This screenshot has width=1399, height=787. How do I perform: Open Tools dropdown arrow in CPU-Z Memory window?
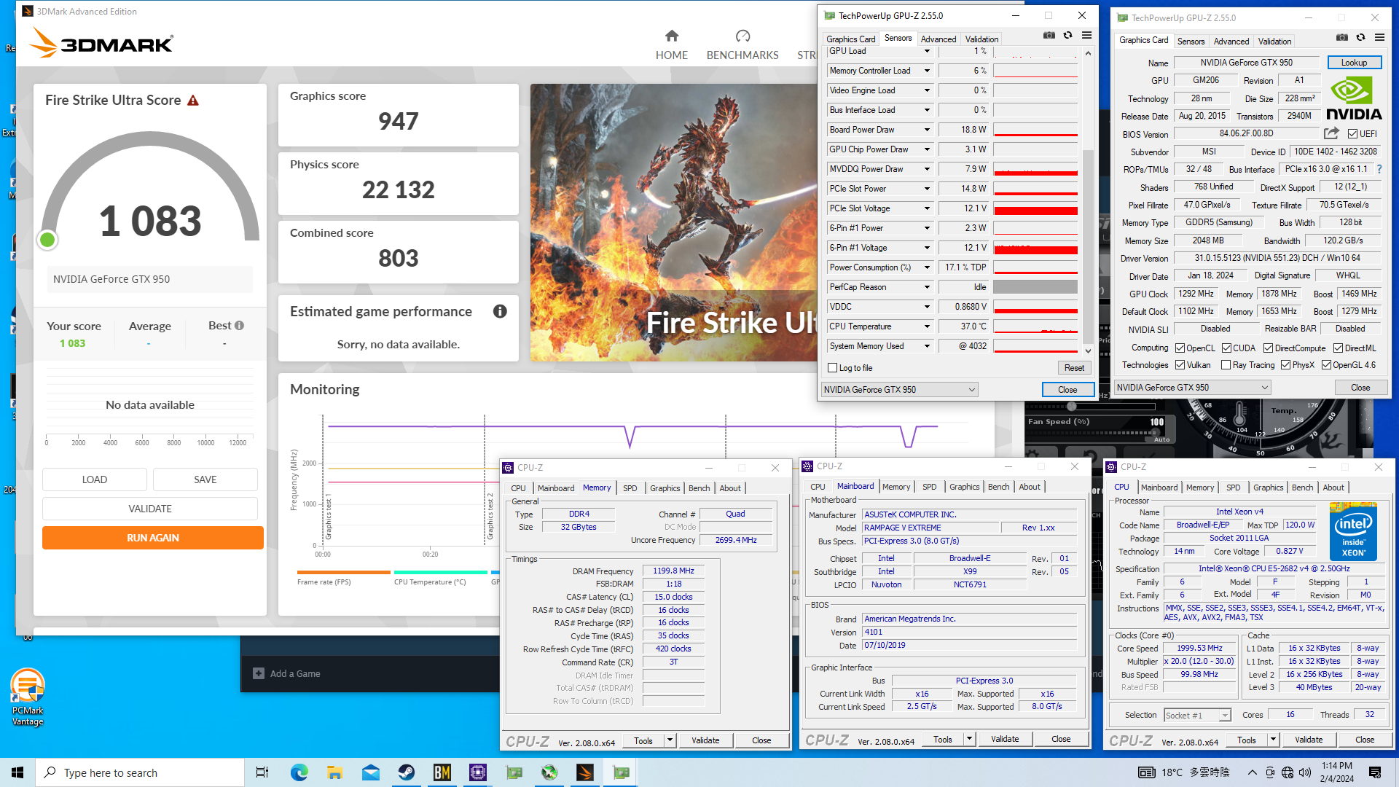click(670, 740)
